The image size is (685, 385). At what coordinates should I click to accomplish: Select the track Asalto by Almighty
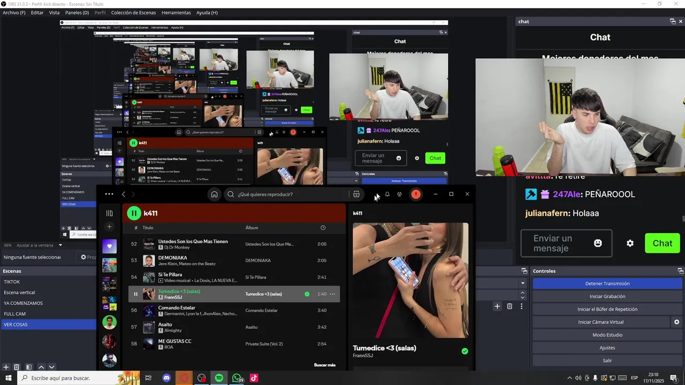[234, 327]
